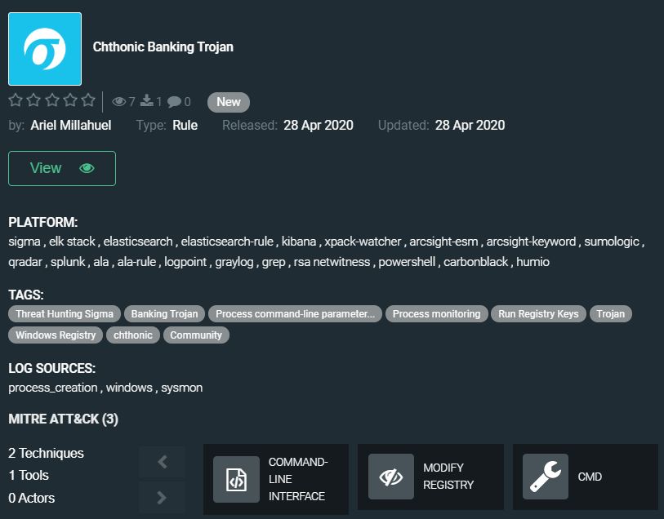Click the sumologic platform entry
The height and width of the screenshot is (519, 664).
(612, 242)
